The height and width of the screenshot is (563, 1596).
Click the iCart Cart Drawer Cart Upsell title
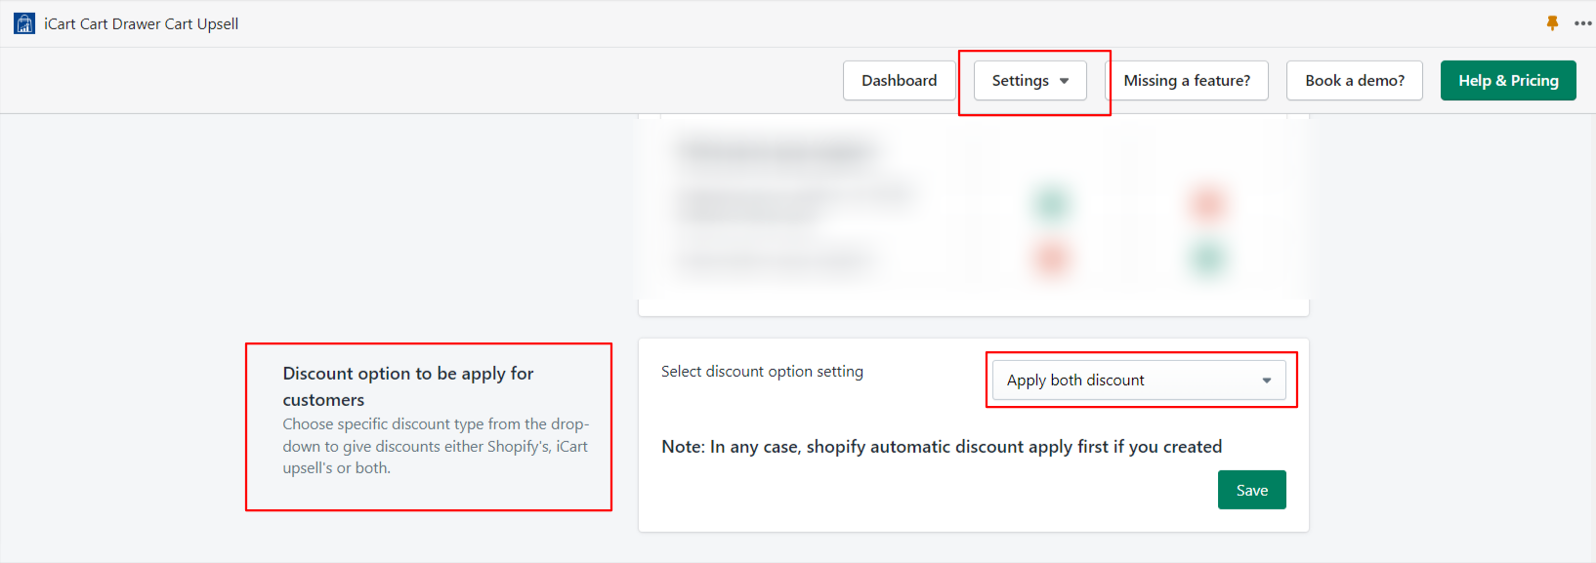pyautogui.click(x=141, y=23)
